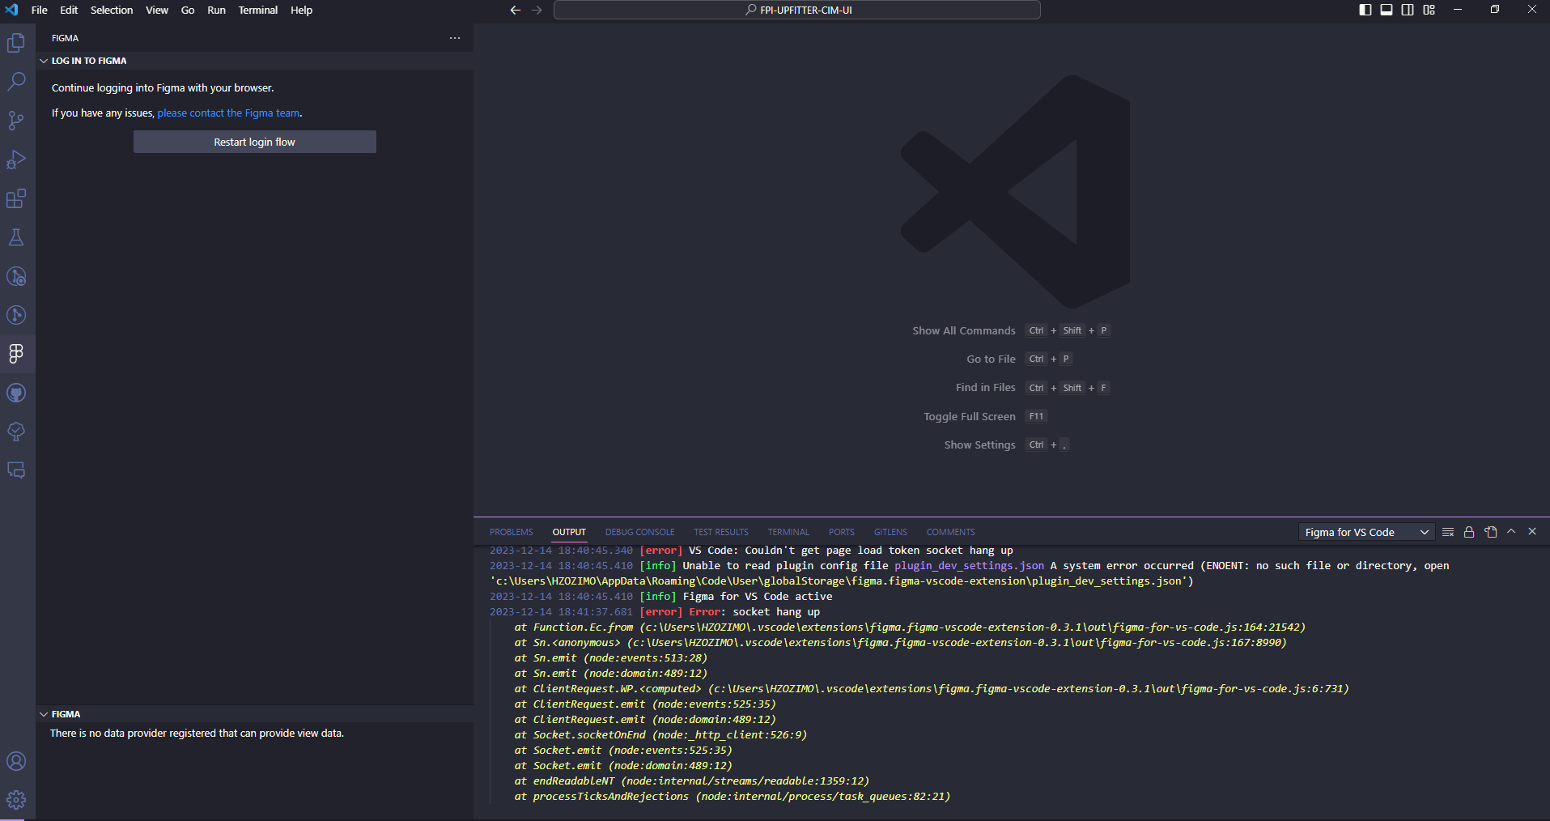The image size is (1550, 821).
Task: Click 'Figma for VS Code active' log line
Action: 661,597
